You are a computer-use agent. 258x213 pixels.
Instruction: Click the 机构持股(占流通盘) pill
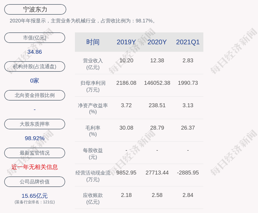click(35, 66)
